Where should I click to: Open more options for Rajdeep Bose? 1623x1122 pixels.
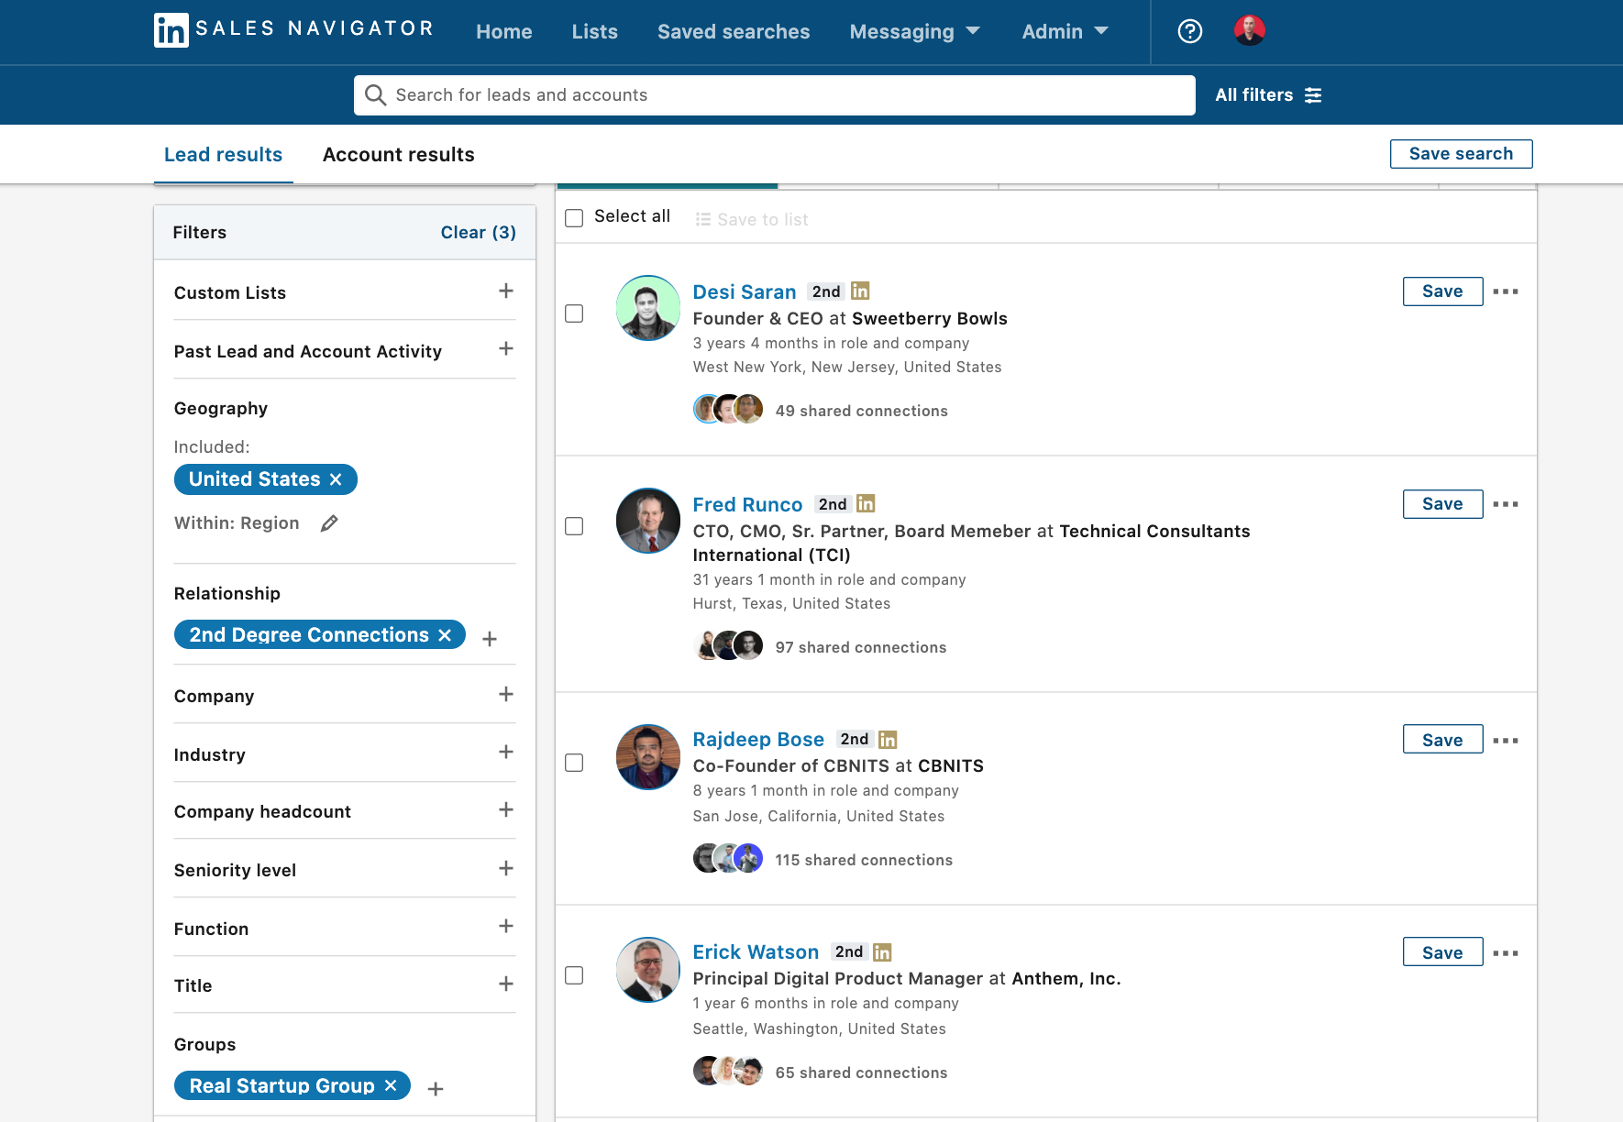[x=1506, y=741]
